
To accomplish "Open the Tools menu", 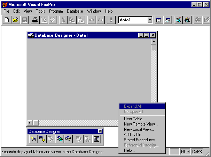I will (40, 11).
